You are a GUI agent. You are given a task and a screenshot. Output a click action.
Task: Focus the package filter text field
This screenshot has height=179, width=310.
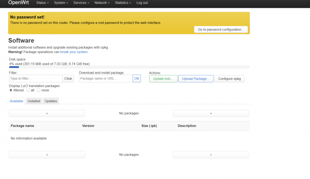(36, 79)
